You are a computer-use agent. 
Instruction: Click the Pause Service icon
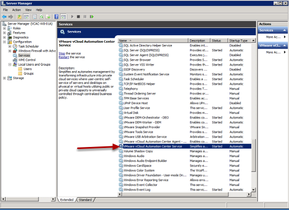pos(85,17)
